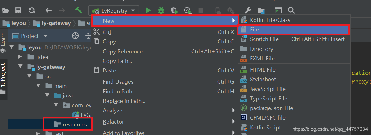The height and width of the screenshot is (135, 371).
Task: Create a new Kotlin Script
Action: click(294, 128)
